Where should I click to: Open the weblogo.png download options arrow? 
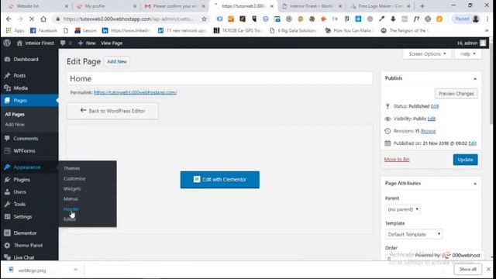(75, 270)
